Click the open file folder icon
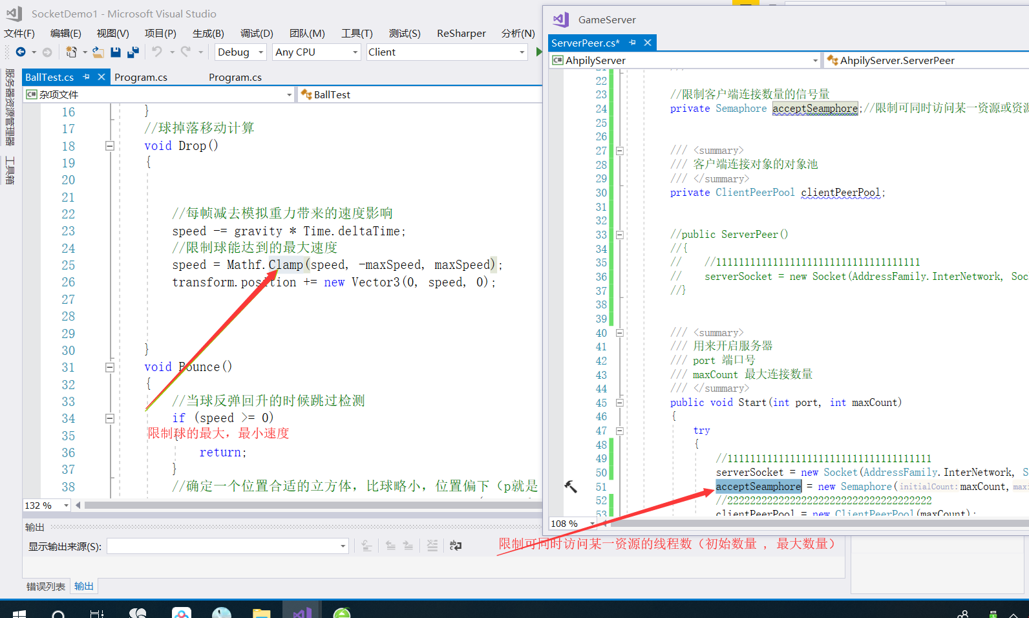 pyautogui.click(x=98, y=52)
